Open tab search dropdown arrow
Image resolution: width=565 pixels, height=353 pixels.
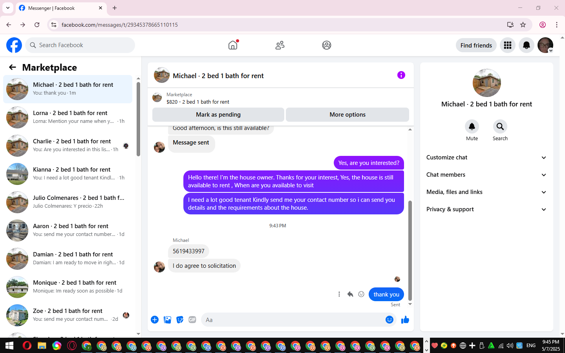click(x=7, y=8)
